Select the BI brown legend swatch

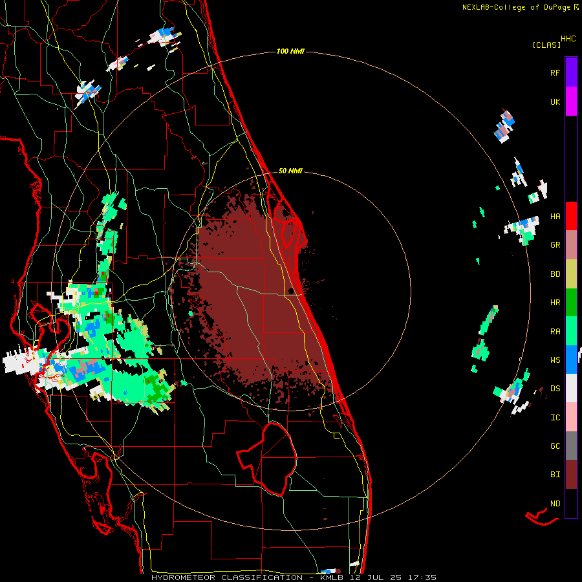click(x=571, y=475)
